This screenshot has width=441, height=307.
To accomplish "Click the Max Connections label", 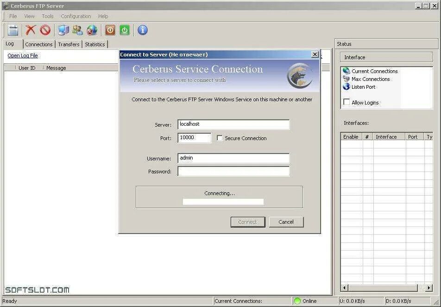I will pyautogui.click(x=371, y=79).
